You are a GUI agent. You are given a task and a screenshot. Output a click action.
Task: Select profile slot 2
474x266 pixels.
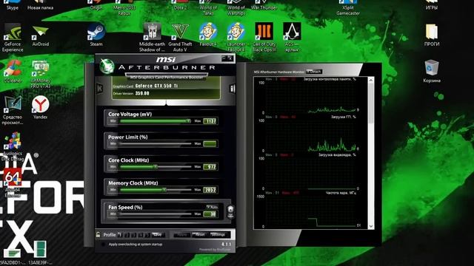tap(127, 235)
